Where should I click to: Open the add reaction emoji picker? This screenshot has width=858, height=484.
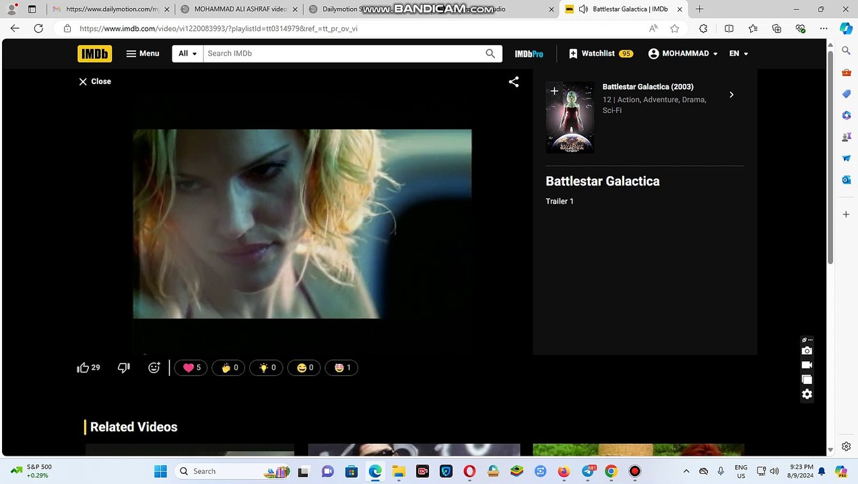coord(154,368)
